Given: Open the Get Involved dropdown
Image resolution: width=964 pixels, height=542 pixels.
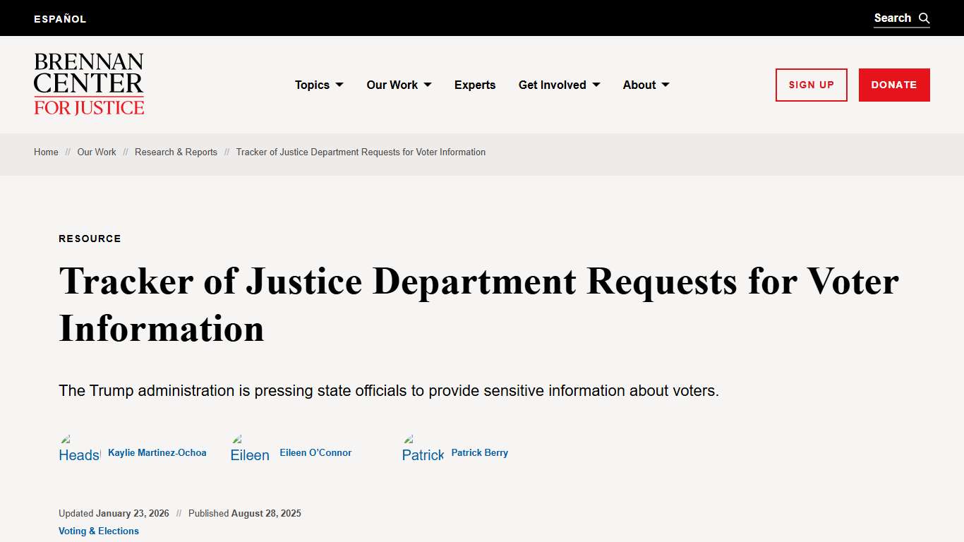Looking at the screenshot, I should (559, 85).
